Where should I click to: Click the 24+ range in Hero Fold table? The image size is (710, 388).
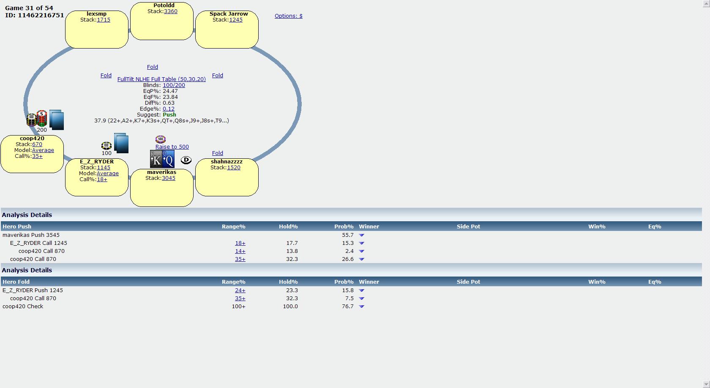pos(240,290)
